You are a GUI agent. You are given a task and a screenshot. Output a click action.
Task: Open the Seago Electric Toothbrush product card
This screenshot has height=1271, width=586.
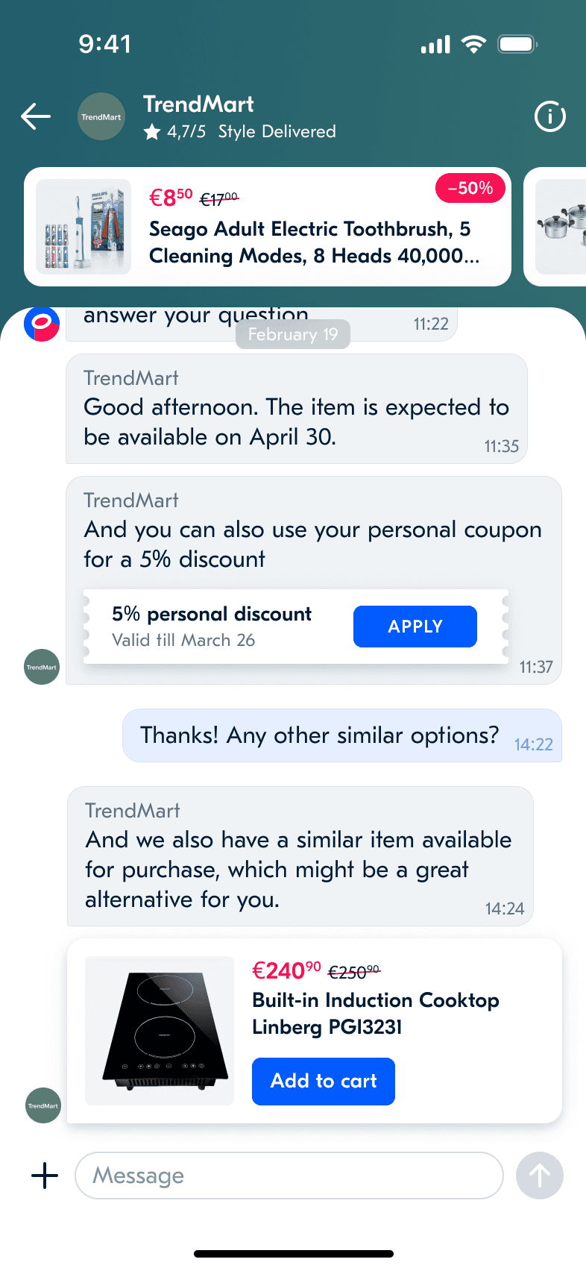[268, 227]
